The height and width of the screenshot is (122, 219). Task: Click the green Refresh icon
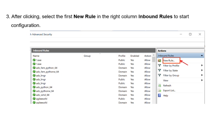[x=159, y=85]
